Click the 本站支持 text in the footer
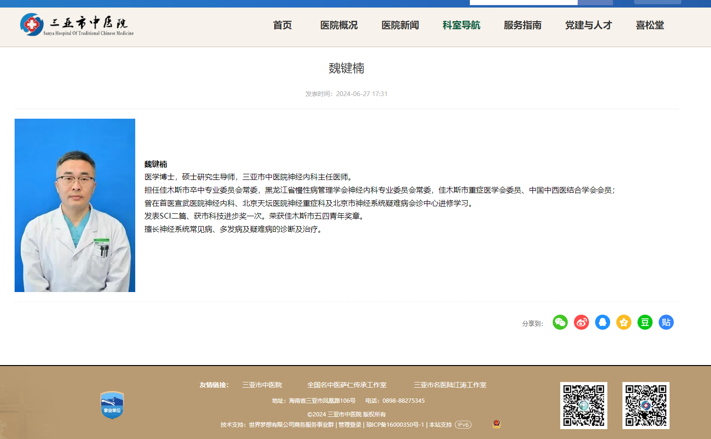The height and width of the screenshot is (439, 711). point(441,425)
